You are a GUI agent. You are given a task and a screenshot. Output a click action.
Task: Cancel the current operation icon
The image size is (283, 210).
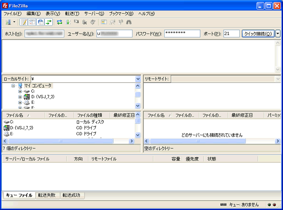pos(76,22)
